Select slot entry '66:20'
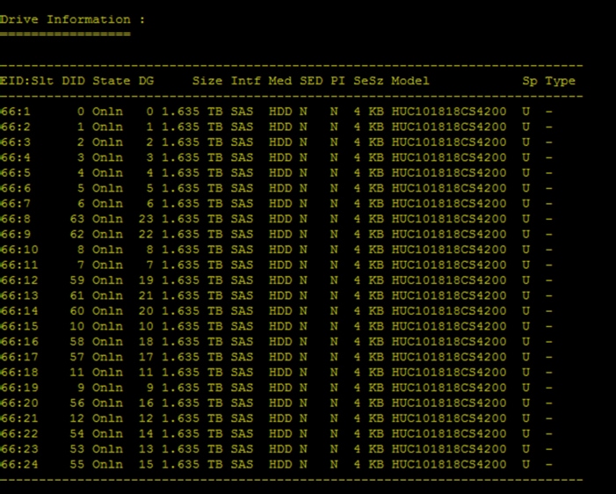This screenshot has width=616, height=494. tap(18, 403)
